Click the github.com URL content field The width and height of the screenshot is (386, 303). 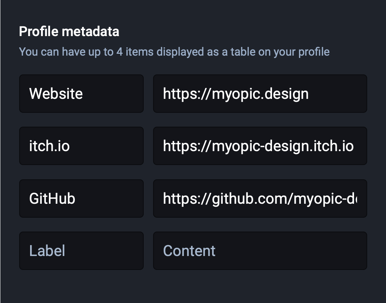260,198
